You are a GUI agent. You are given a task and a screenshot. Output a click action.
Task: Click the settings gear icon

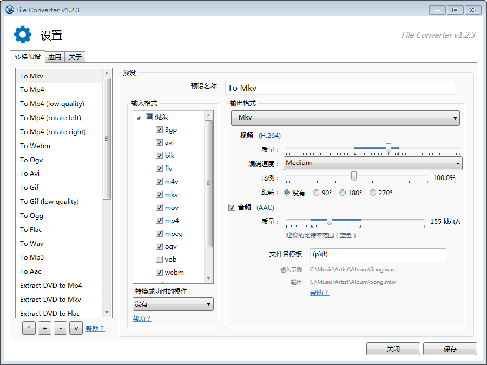pos(23,35)
